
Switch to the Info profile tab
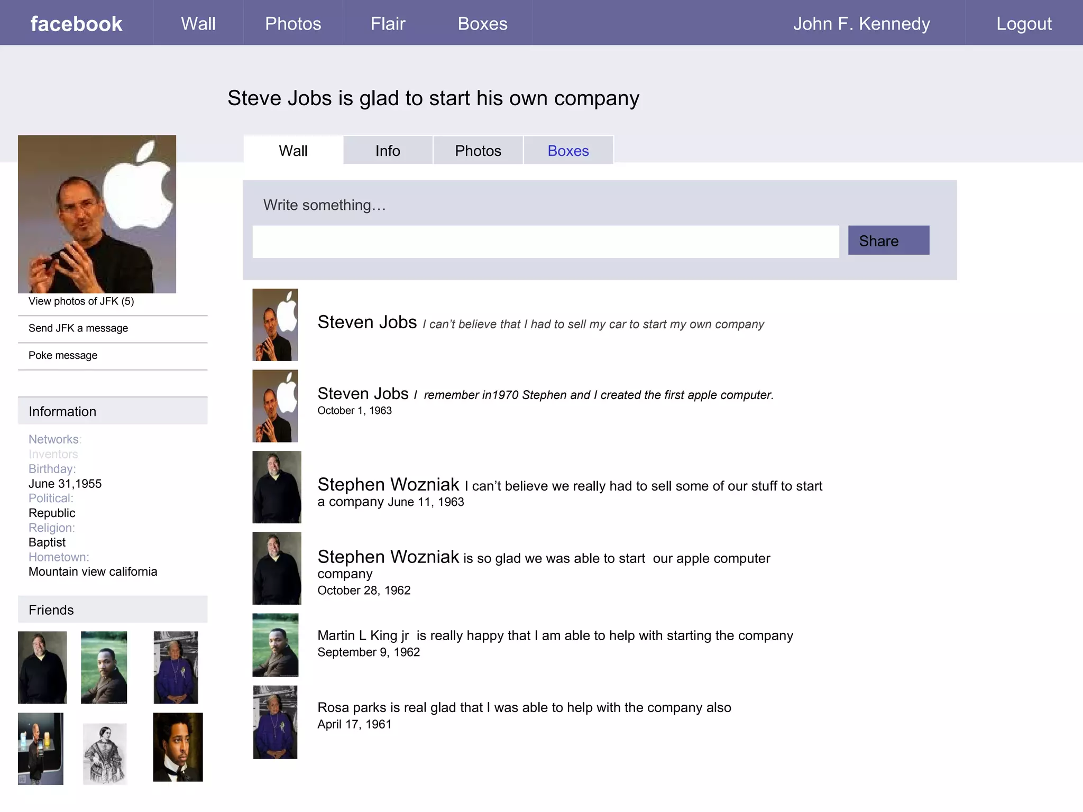click(x=388, y=151)
